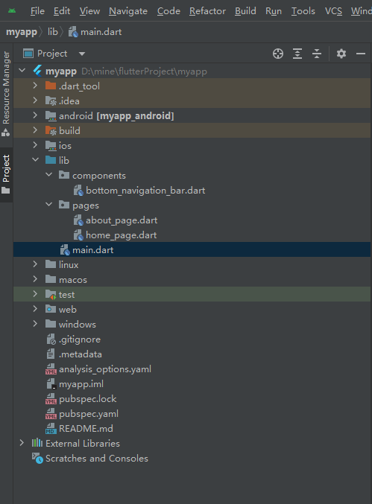The image size is (372, 504).
Task: Expand the android [myapp_android] folder
Action: pos(35,115)
